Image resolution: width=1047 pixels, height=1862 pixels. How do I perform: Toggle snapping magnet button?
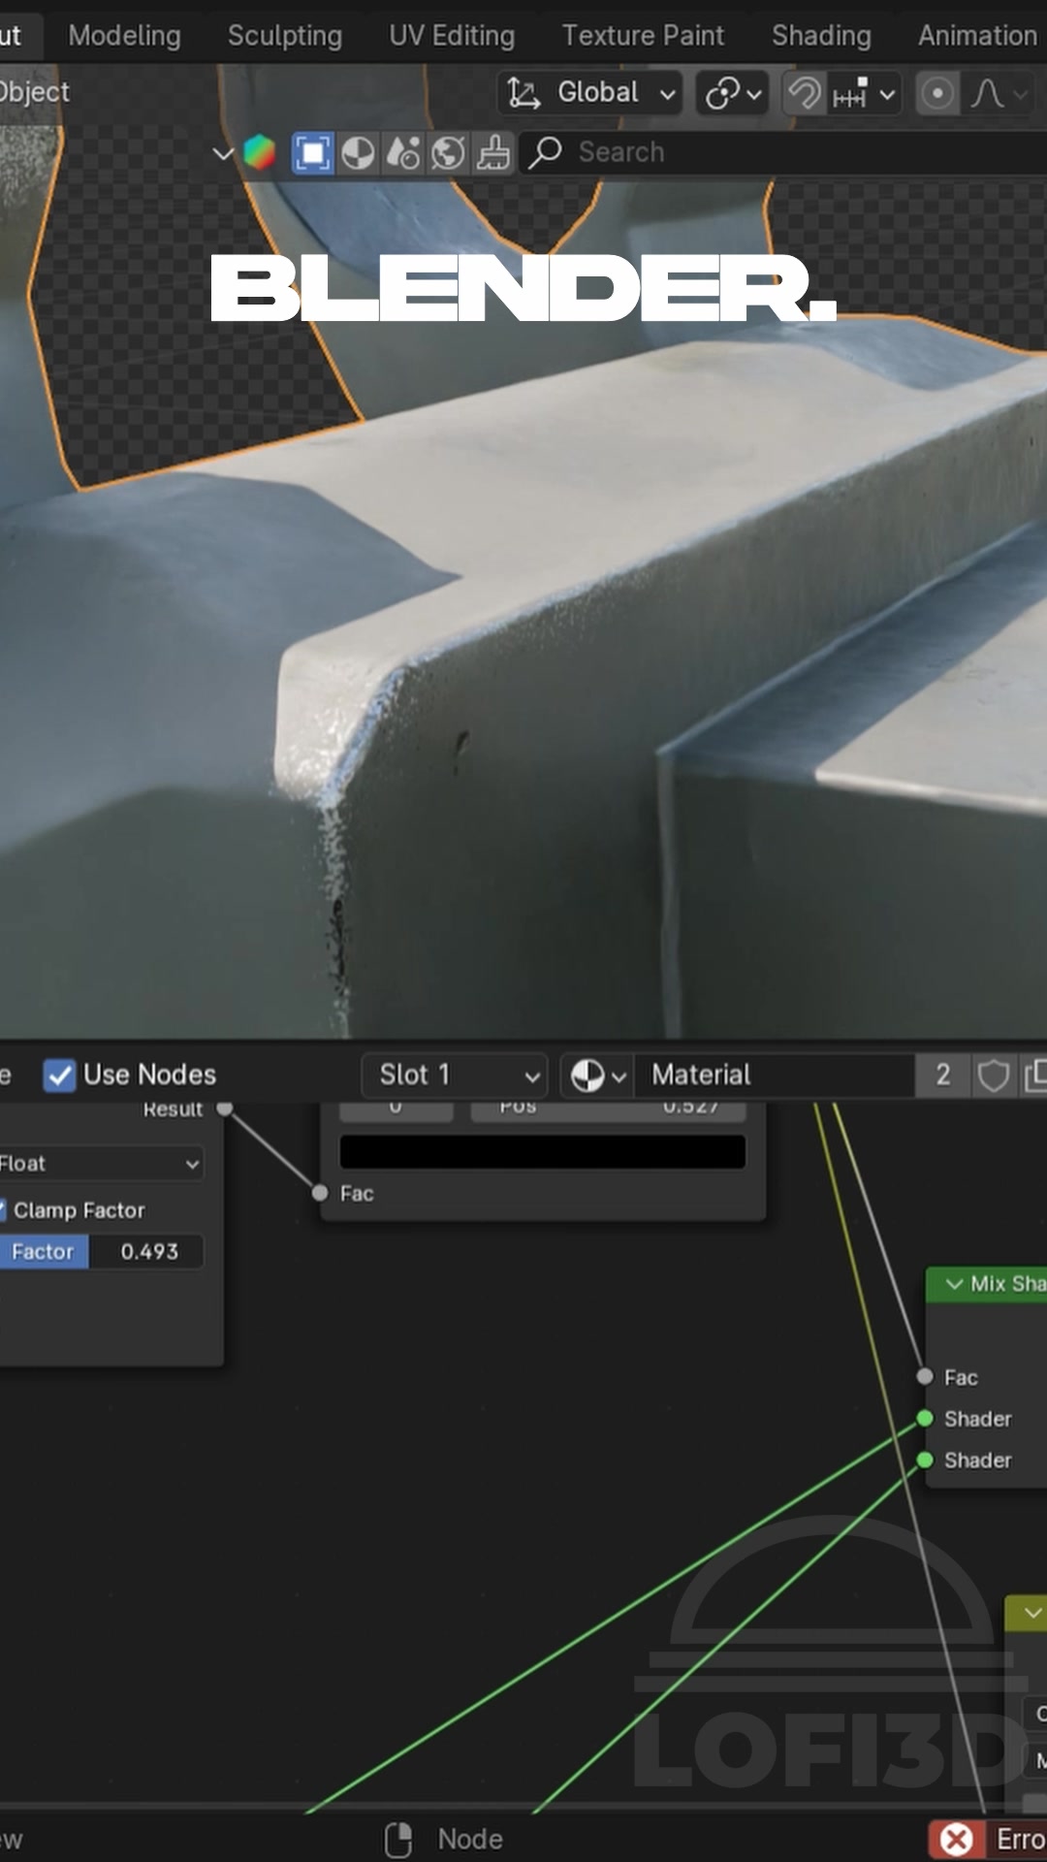tap(805, 94)
